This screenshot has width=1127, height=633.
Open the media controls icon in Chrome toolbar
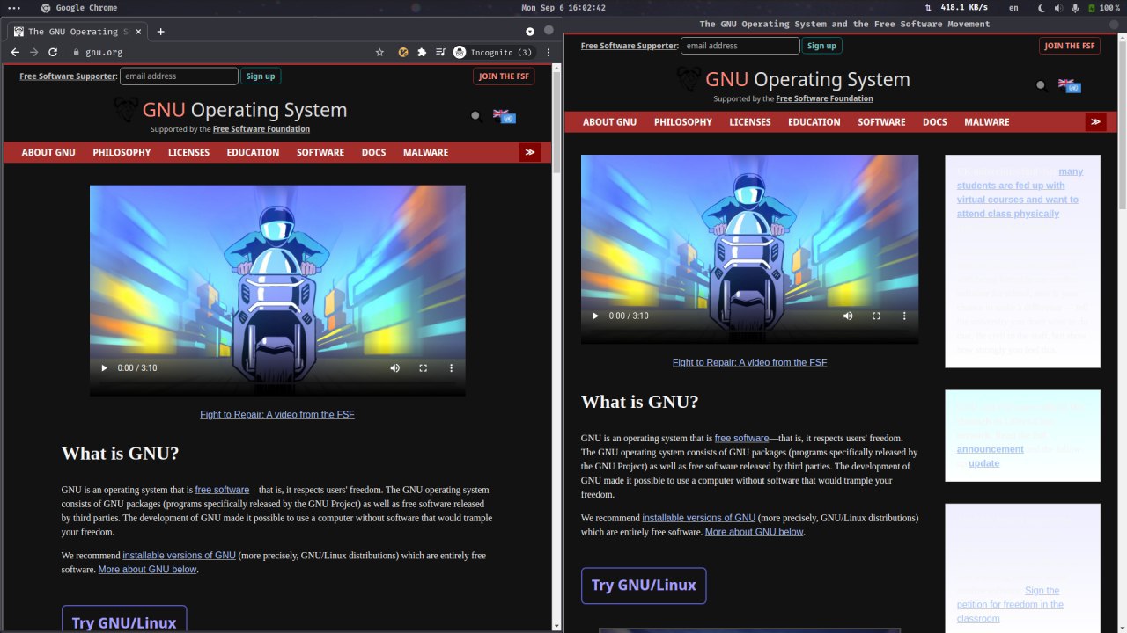point(440,53)
